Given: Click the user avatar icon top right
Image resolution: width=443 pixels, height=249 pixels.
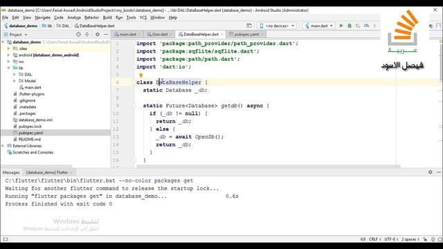Looking at the screenshot, I should tap(439, 26).
